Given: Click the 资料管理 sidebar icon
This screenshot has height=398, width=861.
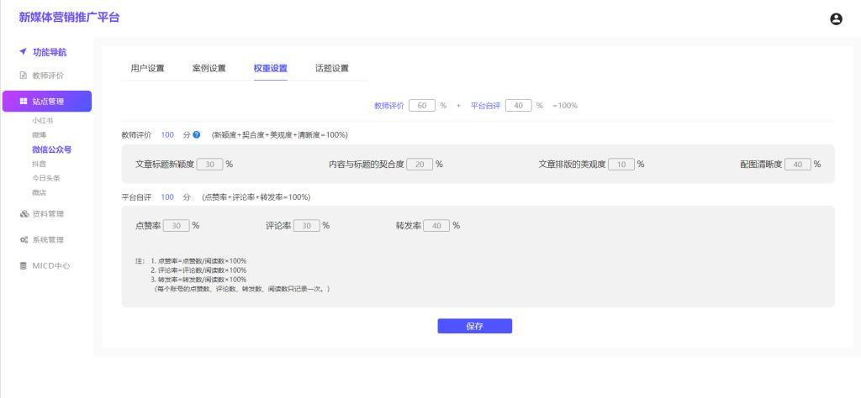Looking at the screenshot, I should coord(24,214).
